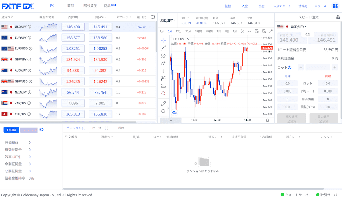Buy AUD/JPY at ask 94.392
This screenshot has height=199, width=342.
pos(100,70)
